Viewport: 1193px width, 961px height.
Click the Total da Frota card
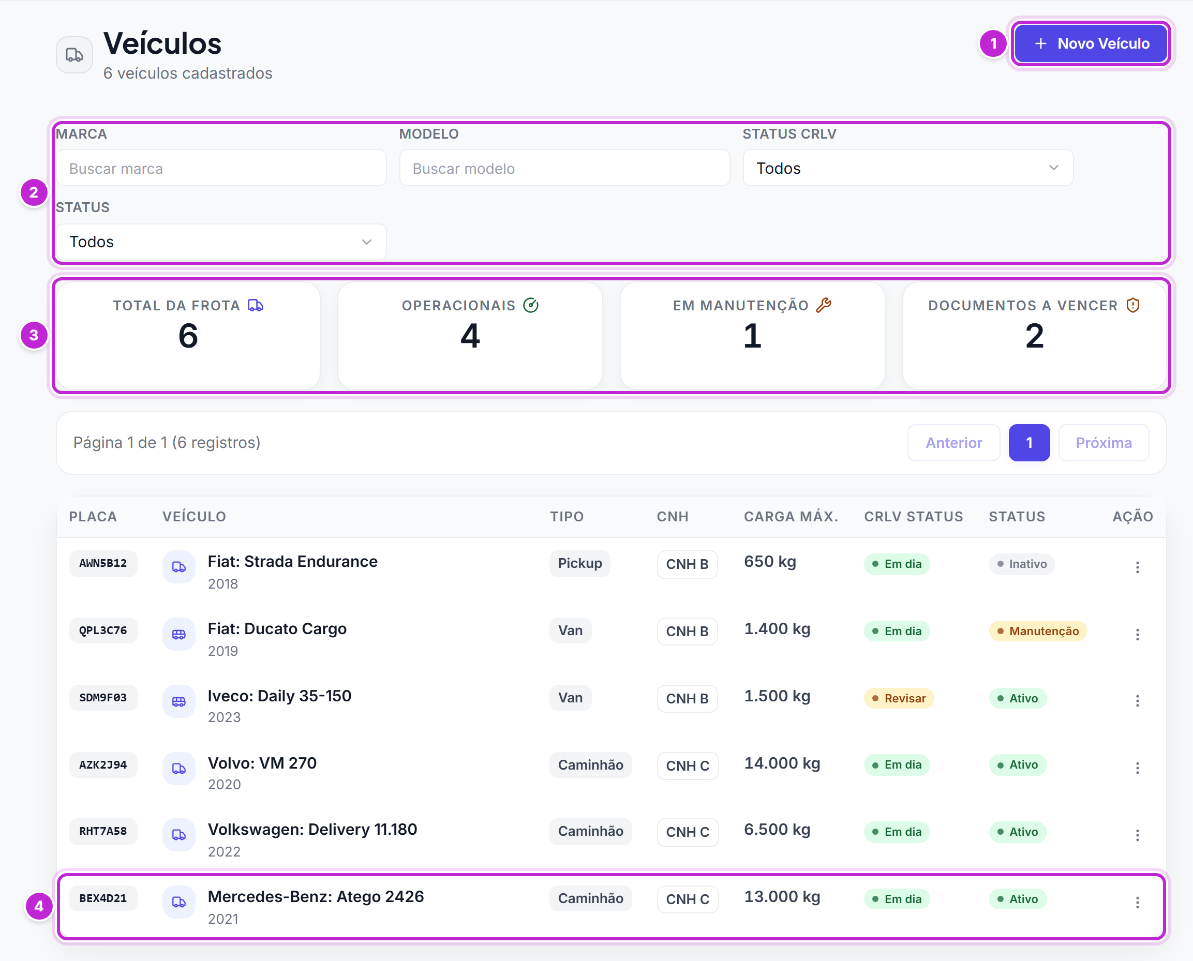[188, 336]
